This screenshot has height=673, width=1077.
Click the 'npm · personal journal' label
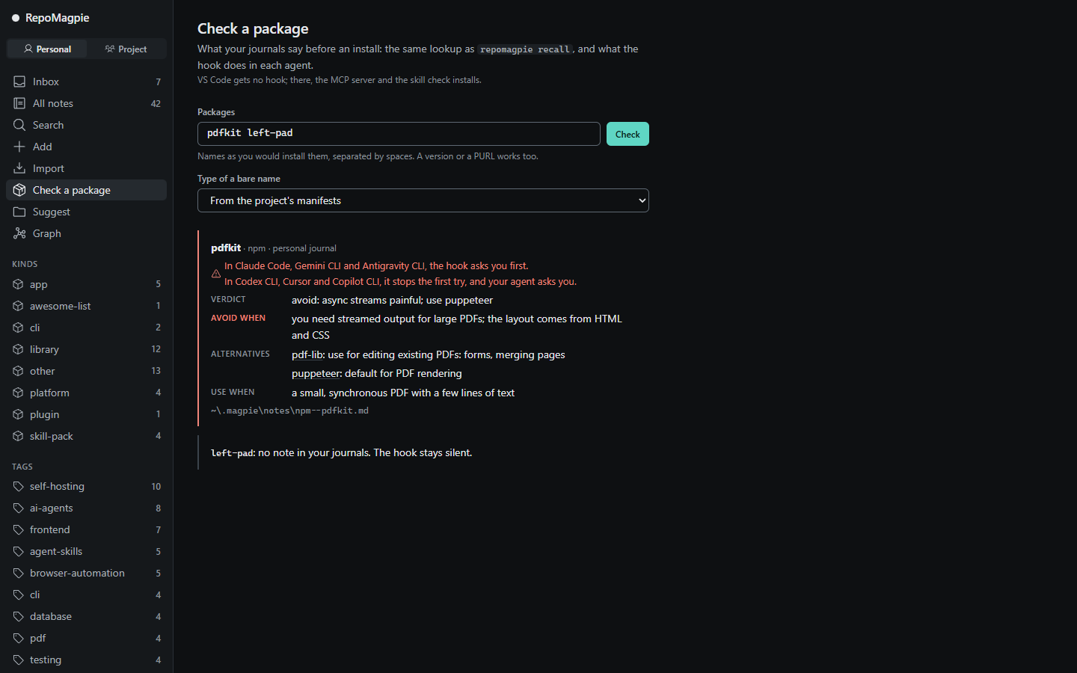coord(292,248)
